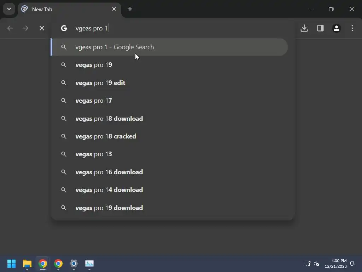Open the clock showing 4:00 PM
The width and height of the screenshot is (362, 272).
pos(336,263)
